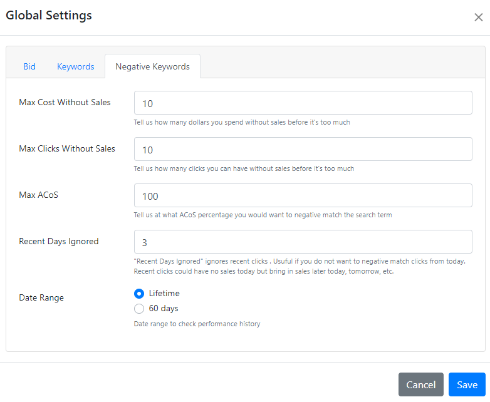Open the Keywords tab
The width and height of the screenshot is (490, 402).
point(76,66)
